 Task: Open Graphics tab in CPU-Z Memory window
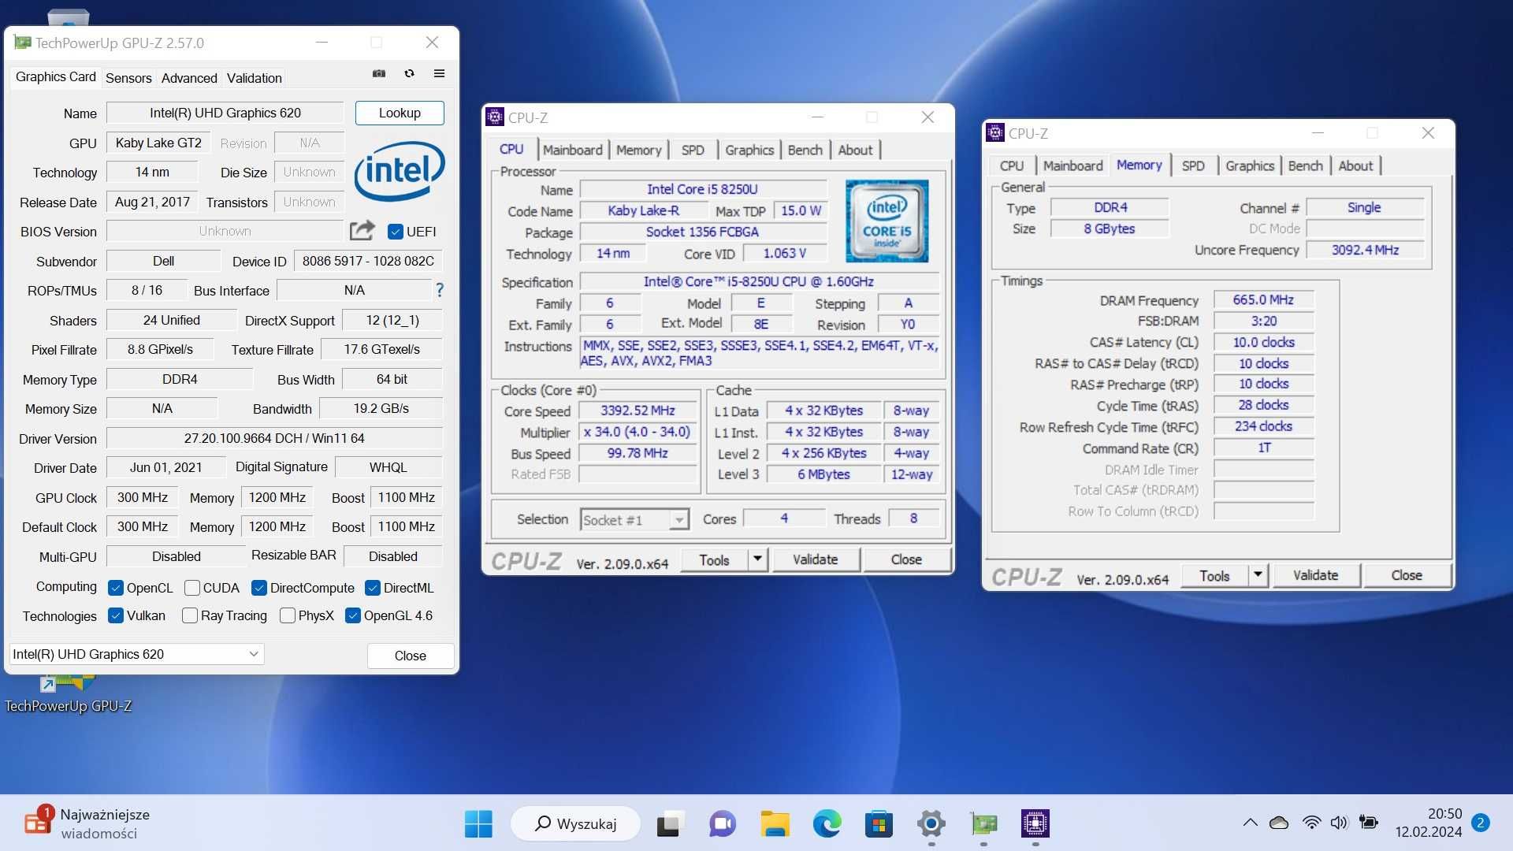1250,165
